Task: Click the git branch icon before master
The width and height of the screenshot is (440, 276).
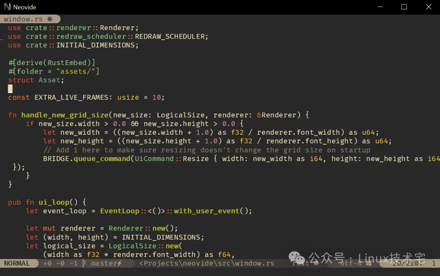Action: (84, 263)
